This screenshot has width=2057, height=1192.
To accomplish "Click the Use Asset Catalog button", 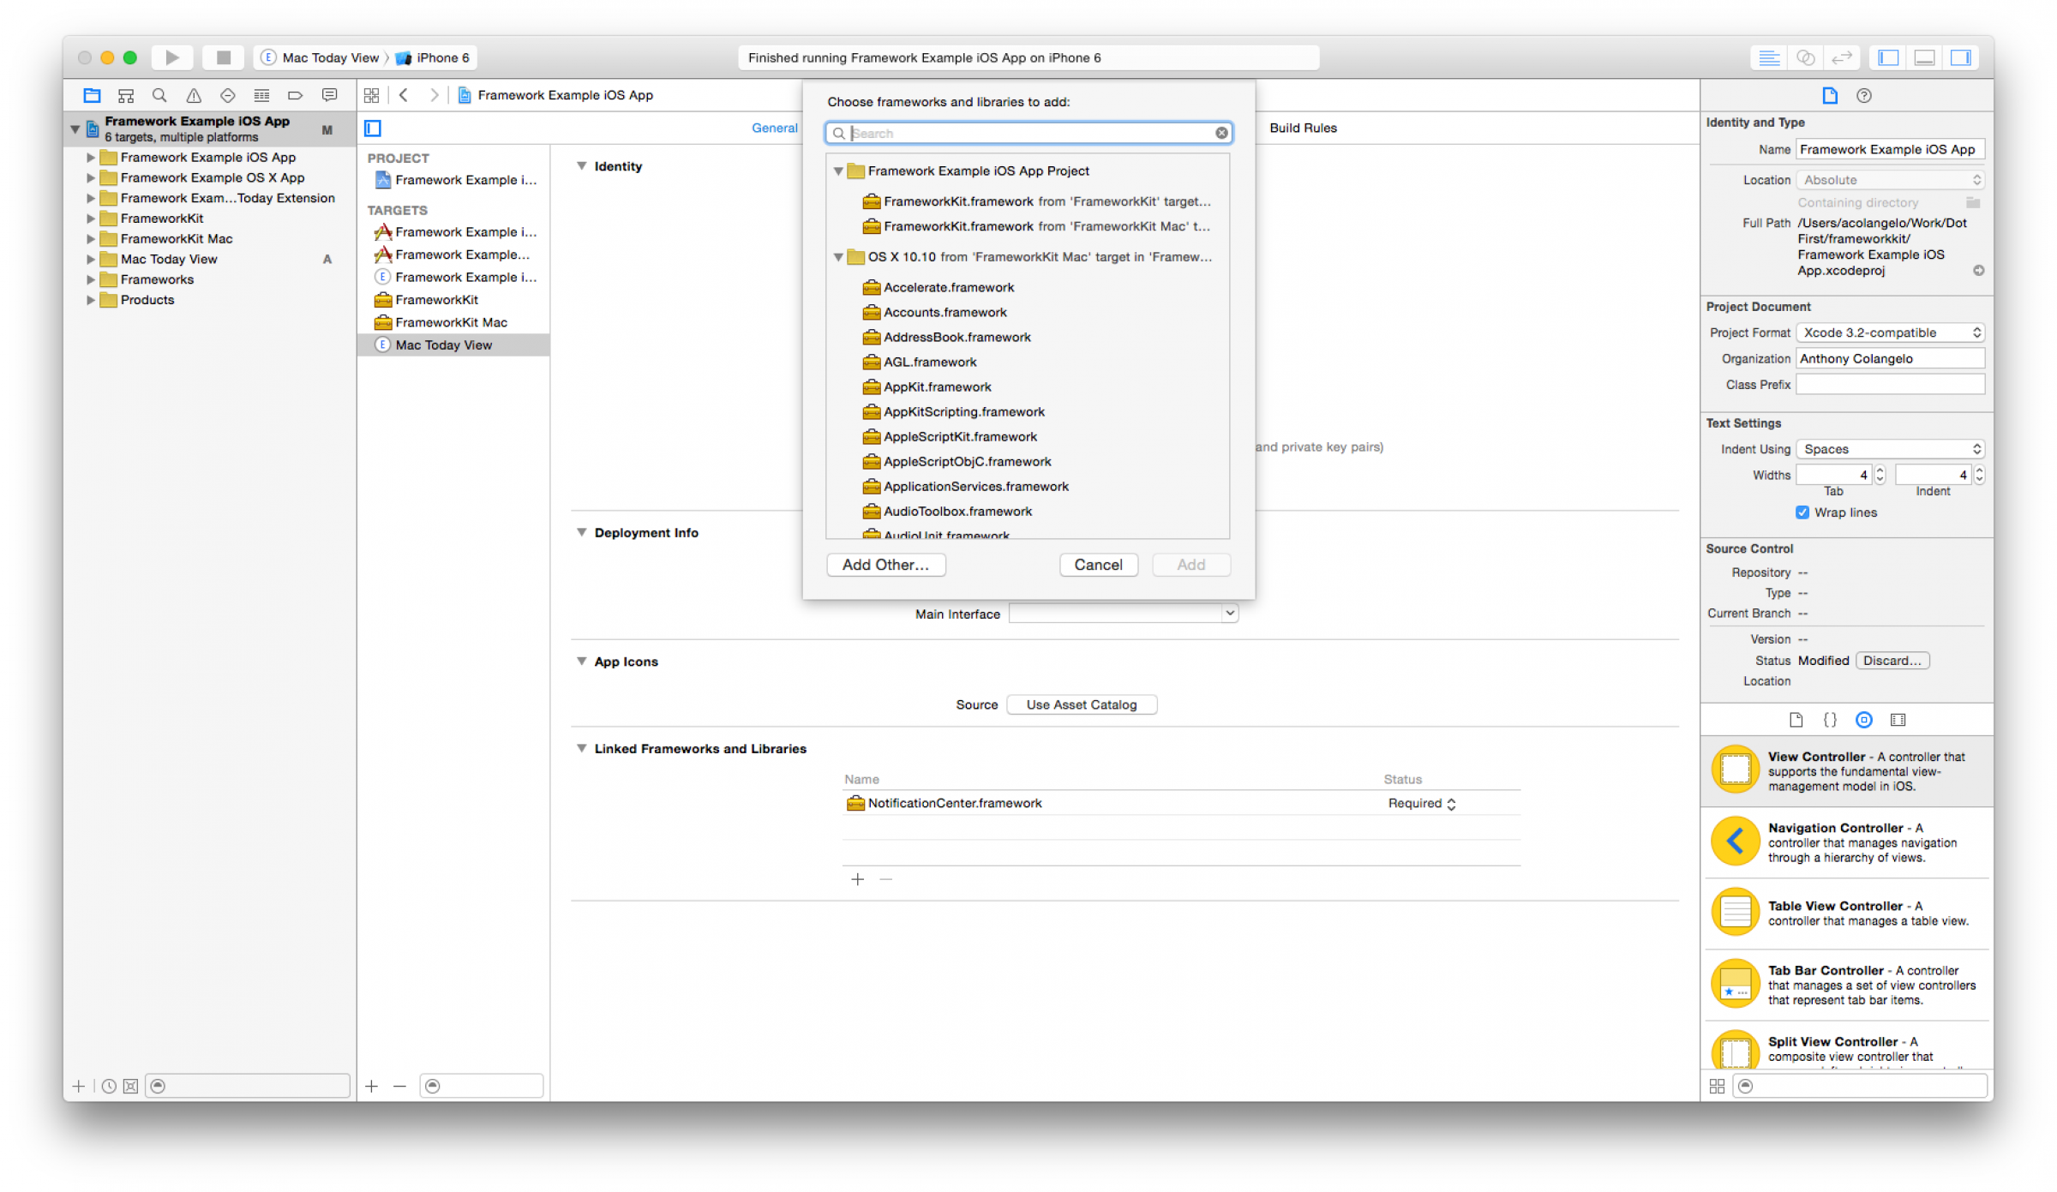I will (x=1082, y=704).
